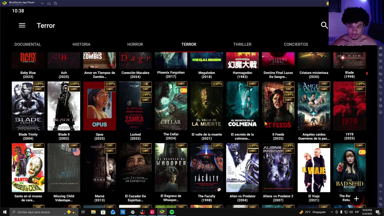The height and width of the screenshot is (216, 384).
Task: Click Criatura misteriosa (2020) title
Action: tap(314, 75)
